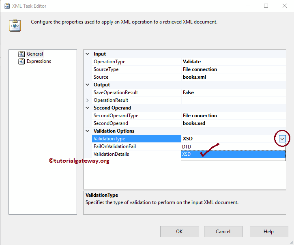The image size is (294, 245).
Task: Click the large XML task clipboard icon
Action: coord(15,25)
